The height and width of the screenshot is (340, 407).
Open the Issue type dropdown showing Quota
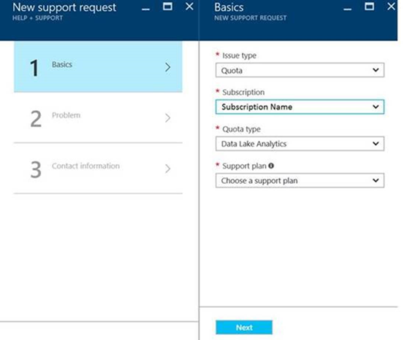pyautogui.click(x=300, y=70)
